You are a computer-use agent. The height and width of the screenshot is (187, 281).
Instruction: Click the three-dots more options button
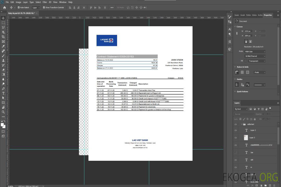(112, 8)
